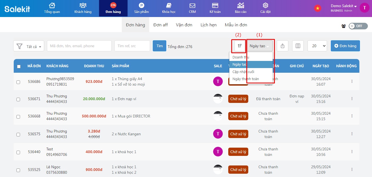Expand the Tất cả filter dropdown
Image resolution: width=372 pixels, height=177 pixels.
(x=29, y=46)
